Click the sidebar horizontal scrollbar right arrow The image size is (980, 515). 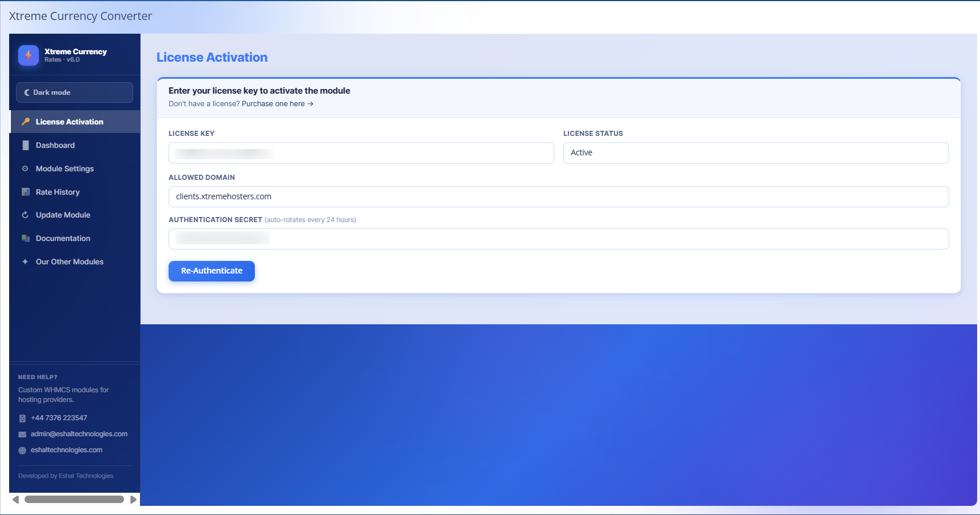tap(133, 500)
